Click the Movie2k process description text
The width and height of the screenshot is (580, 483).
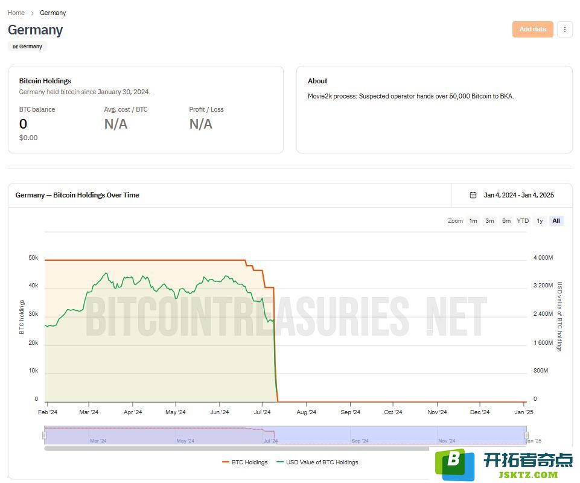click(410, 96)
